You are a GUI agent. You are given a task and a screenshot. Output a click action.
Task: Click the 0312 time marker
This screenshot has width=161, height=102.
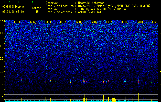pyautogui.click(x=33, y=22)
